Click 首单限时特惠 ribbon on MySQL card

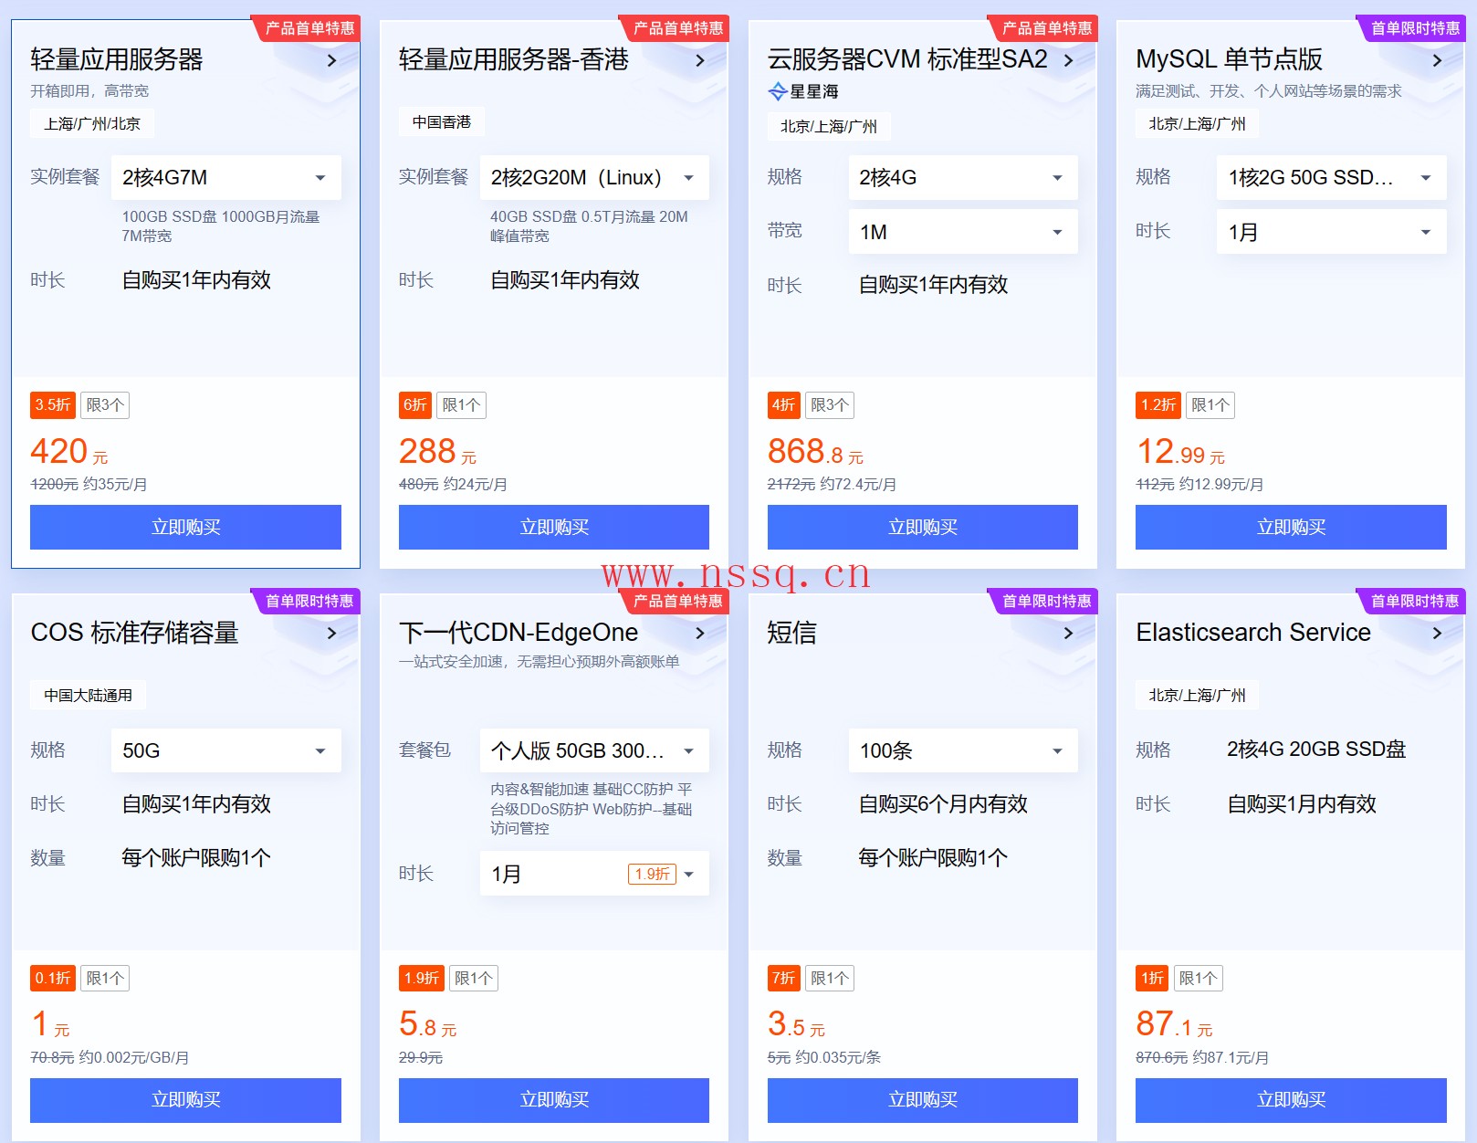1413,28
